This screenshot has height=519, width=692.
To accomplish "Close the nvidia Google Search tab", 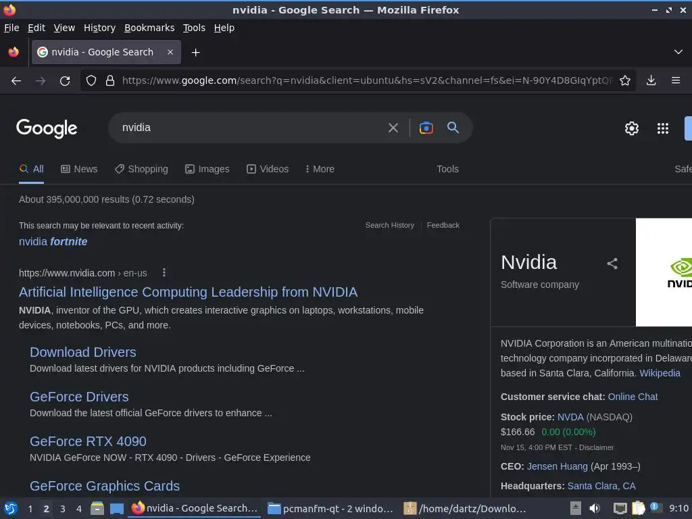I will coord(170,52).
